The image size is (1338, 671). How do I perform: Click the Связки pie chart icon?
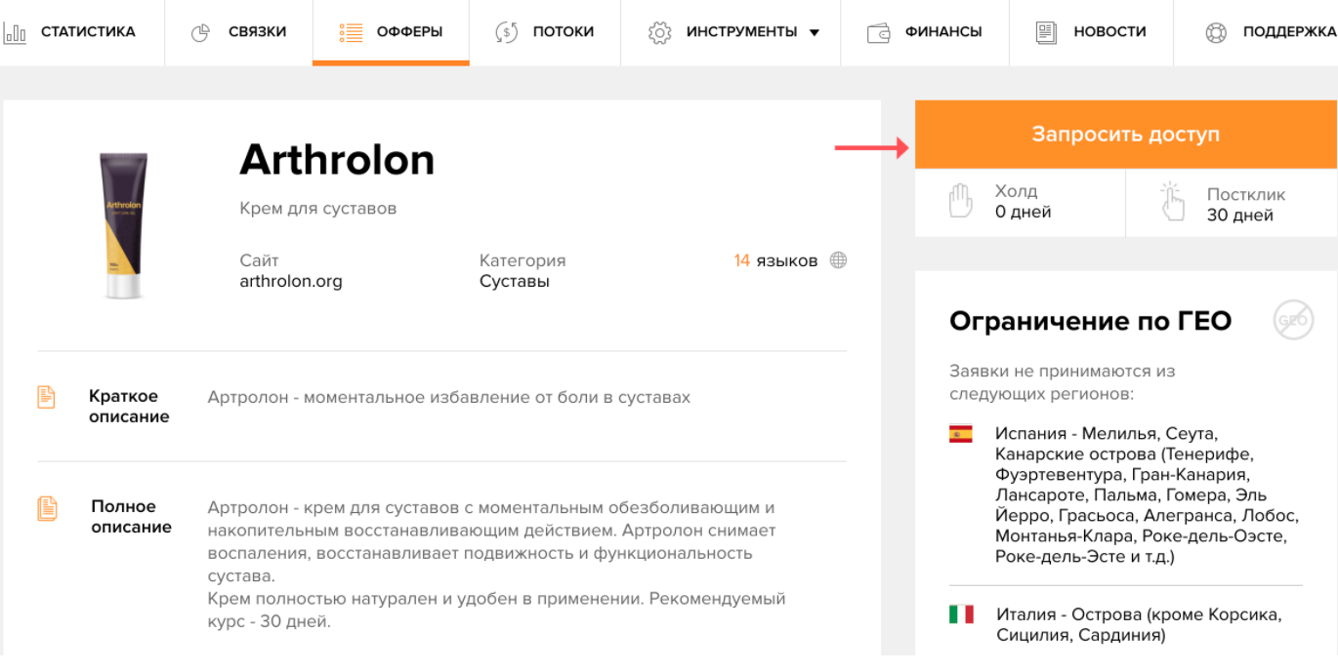(200, 33)
